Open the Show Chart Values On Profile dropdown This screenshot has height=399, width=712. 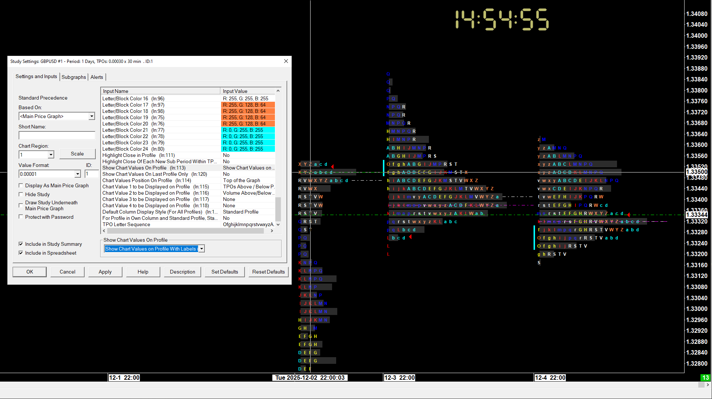tap(201, 249)
